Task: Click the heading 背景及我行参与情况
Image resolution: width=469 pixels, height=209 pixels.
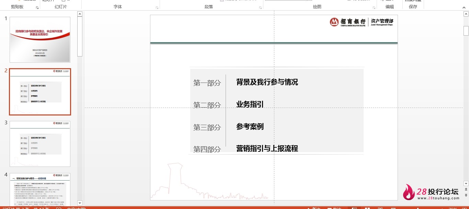Action: [x=267, y=82]
